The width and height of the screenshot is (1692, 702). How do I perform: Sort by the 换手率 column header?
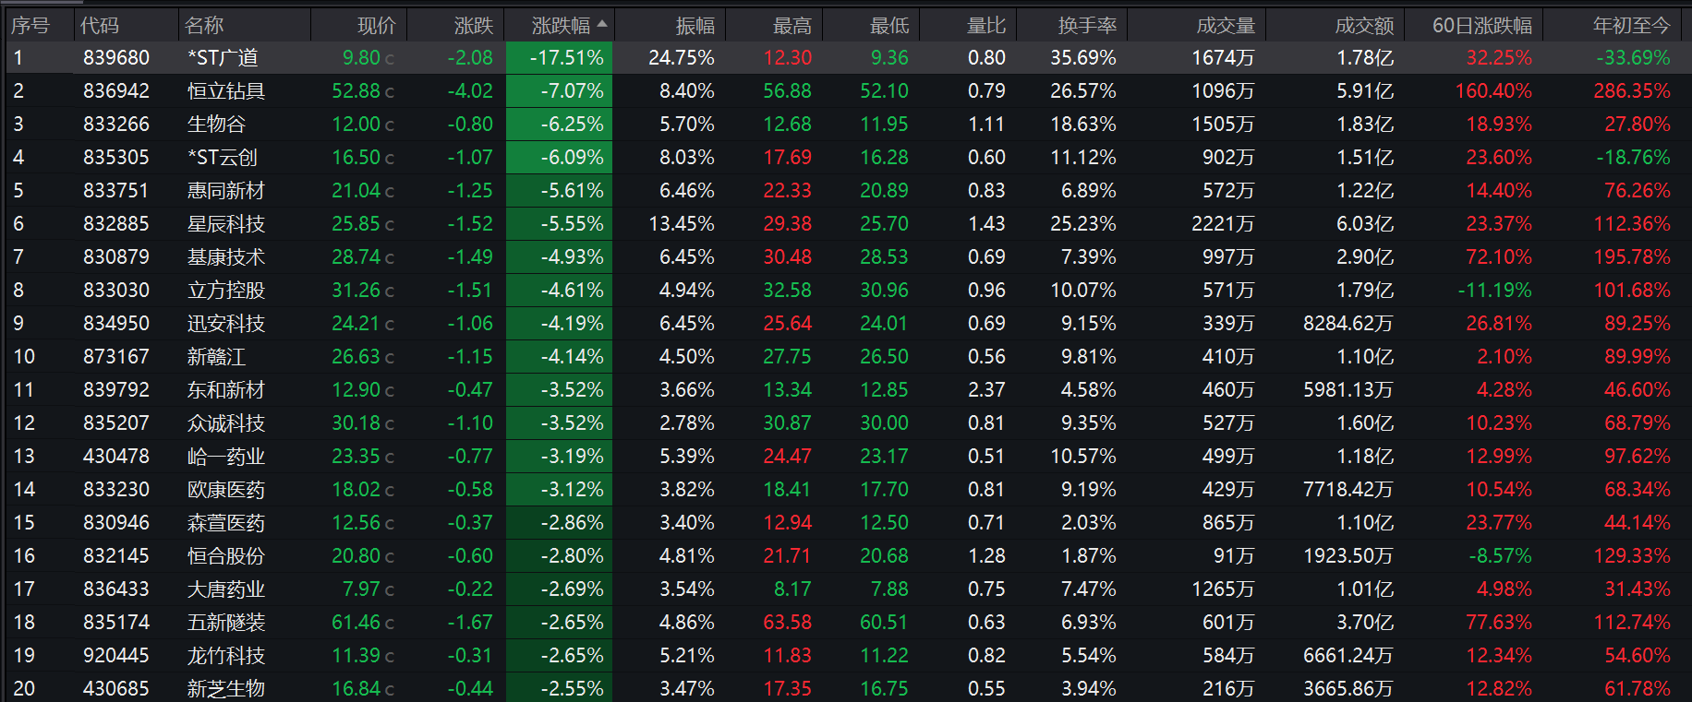pos(1087,26)
